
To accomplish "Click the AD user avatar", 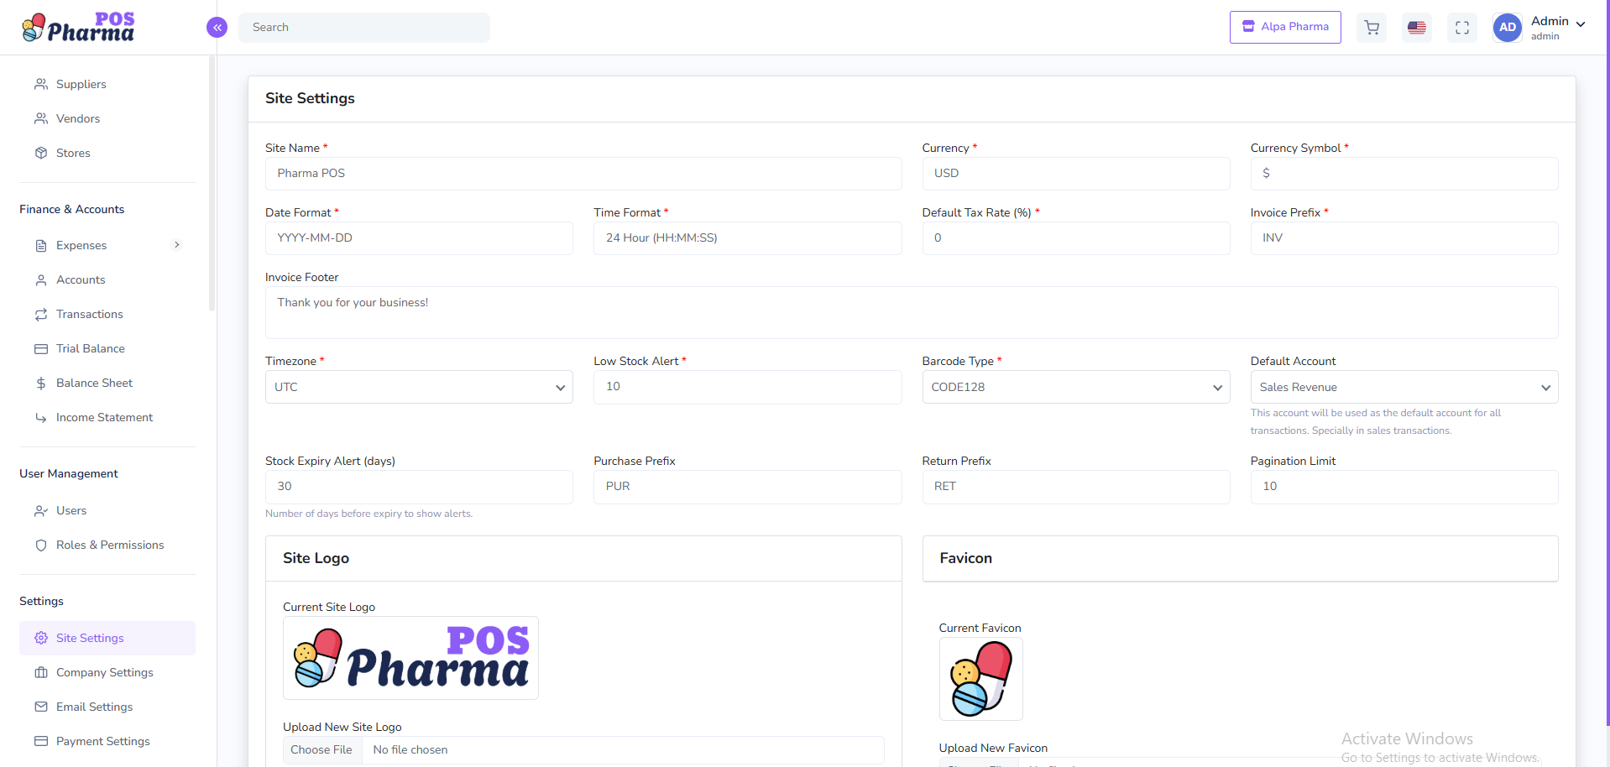I will pos(1508,28).
